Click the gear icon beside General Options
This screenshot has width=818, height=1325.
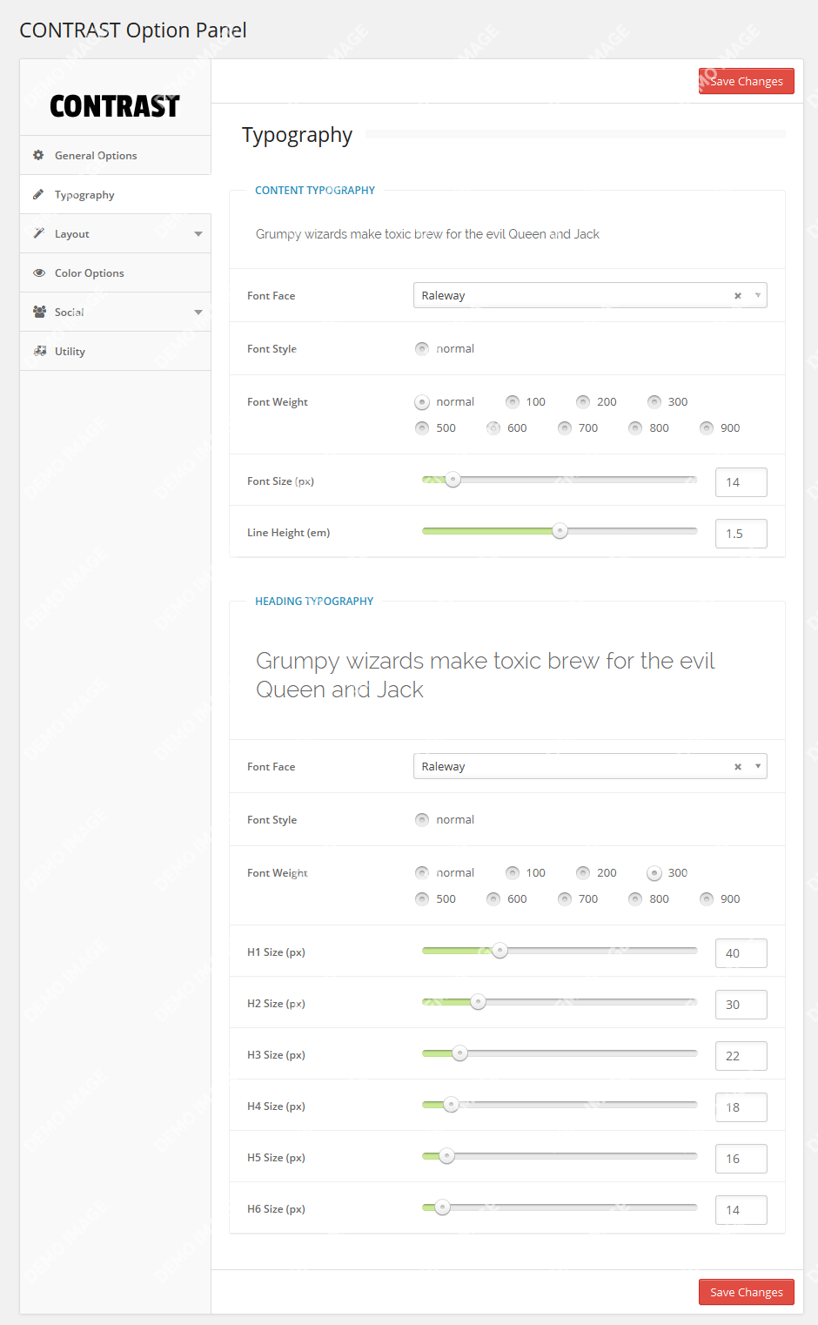click(38, 155)
